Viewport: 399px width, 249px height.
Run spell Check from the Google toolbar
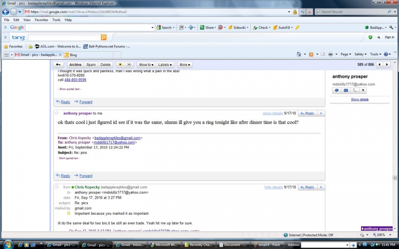(261, 27)
